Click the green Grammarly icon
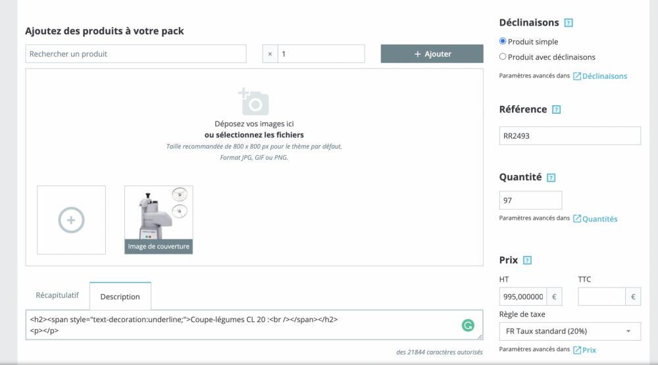This screenshot has width=658, height=365. point(468,325)
